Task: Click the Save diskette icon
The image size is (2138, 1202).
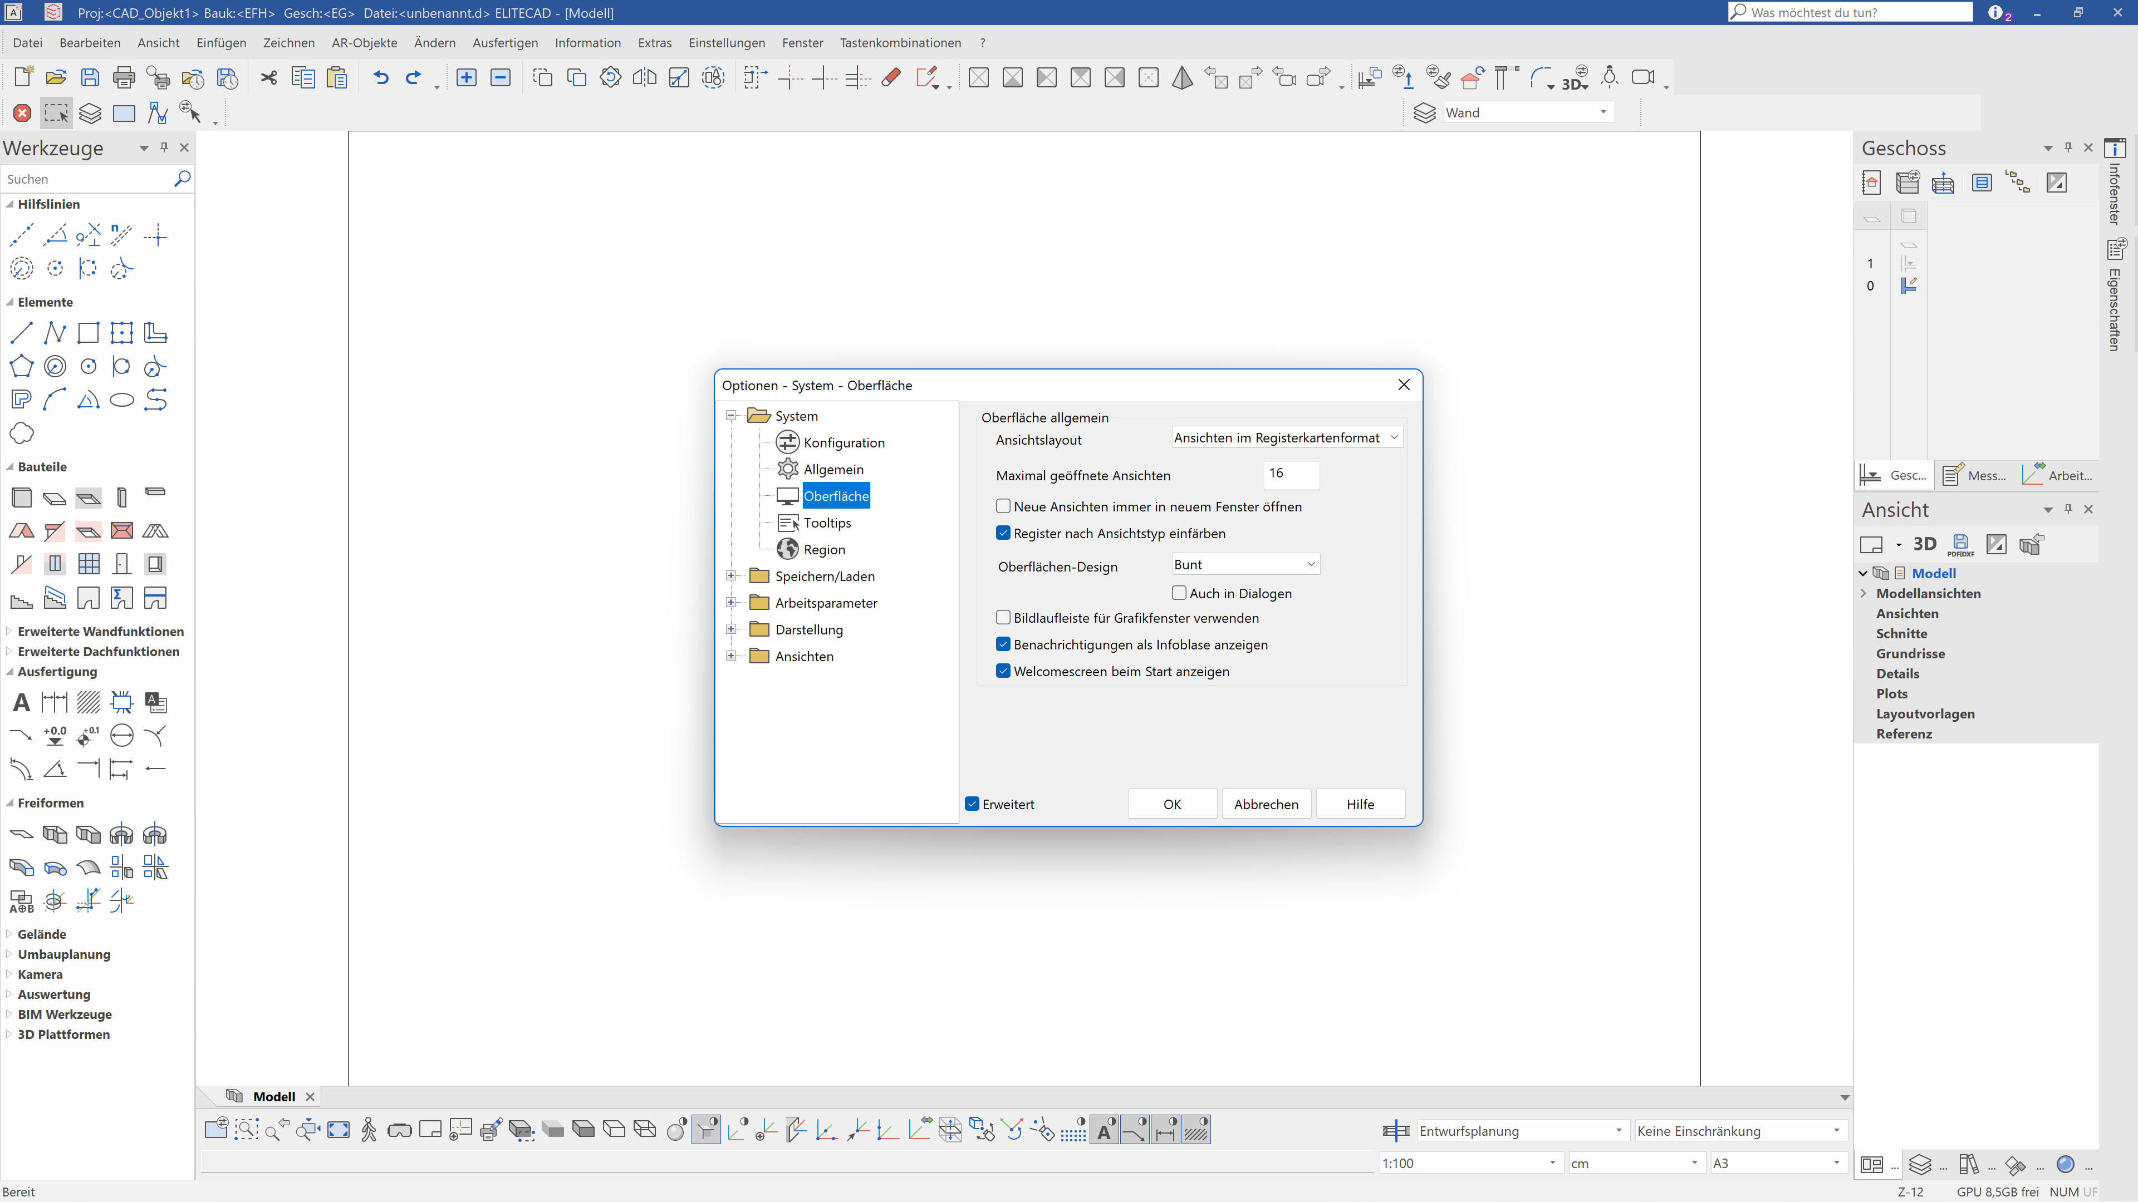Action: pos(90,77)
